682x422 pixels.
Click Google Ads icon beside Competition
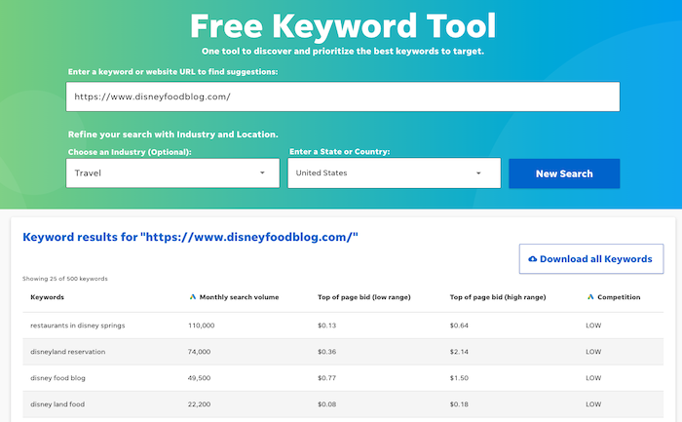pyautogui.click(x=590, y=297)
